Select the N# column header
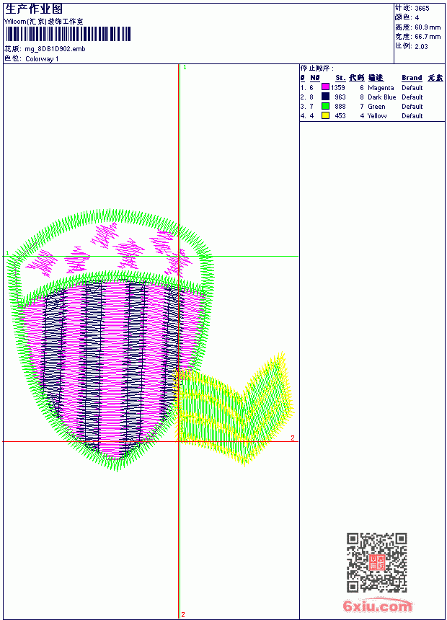Screen dimensions: 447x620 315,78
